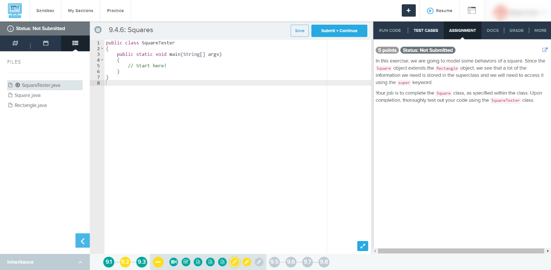
Task: Go to lesson 9.6
Action: click(291, 262)
